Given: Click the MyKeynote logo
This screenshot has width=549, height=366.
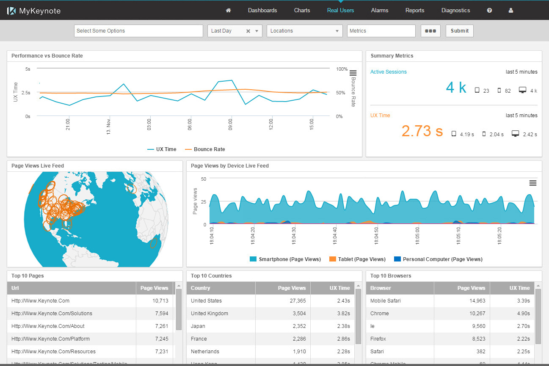Looking at the screenshot, I should pos(34,11).
